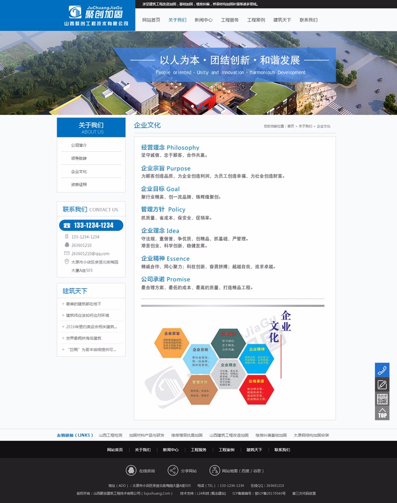The width and height of the screenshot is (397, 503).
Task: Open the friendly link 太原钢结构加固安装
Action: pyautogui.click(x=311, y=435)
